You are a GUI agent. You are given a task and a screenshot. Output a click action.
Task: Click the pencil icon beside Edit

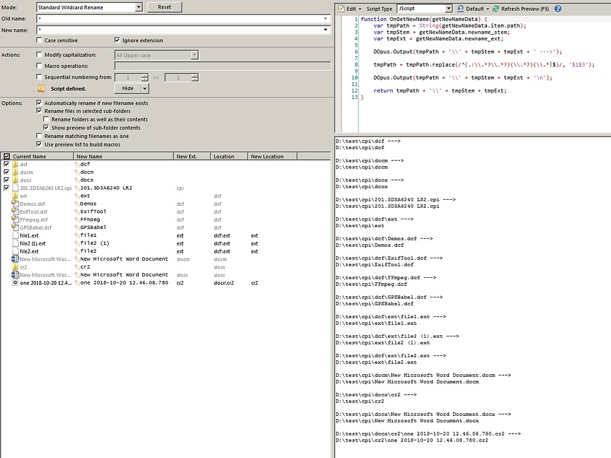point(341,7)
